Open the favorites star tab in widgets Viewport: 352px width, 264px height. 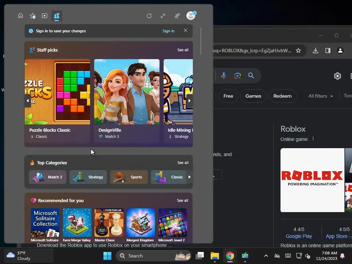click(x=33, y=16)
